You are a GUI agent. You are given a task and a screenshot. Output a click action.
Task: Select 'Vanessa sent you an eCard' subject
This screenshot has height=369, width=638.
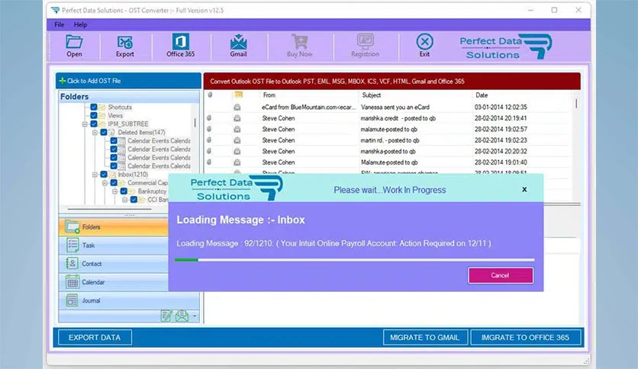[x=395, y=107]
